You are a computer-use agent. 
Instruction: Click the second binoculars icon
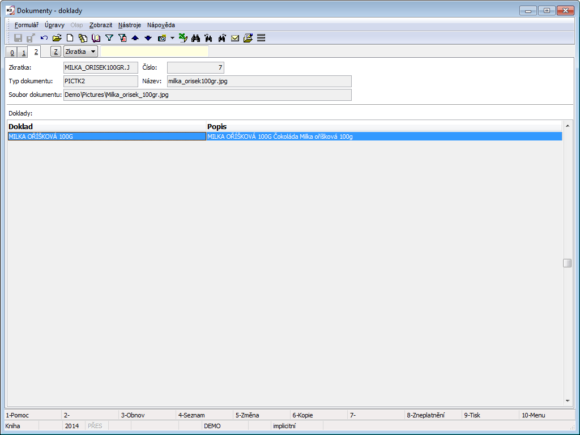(x=208, y=38)
